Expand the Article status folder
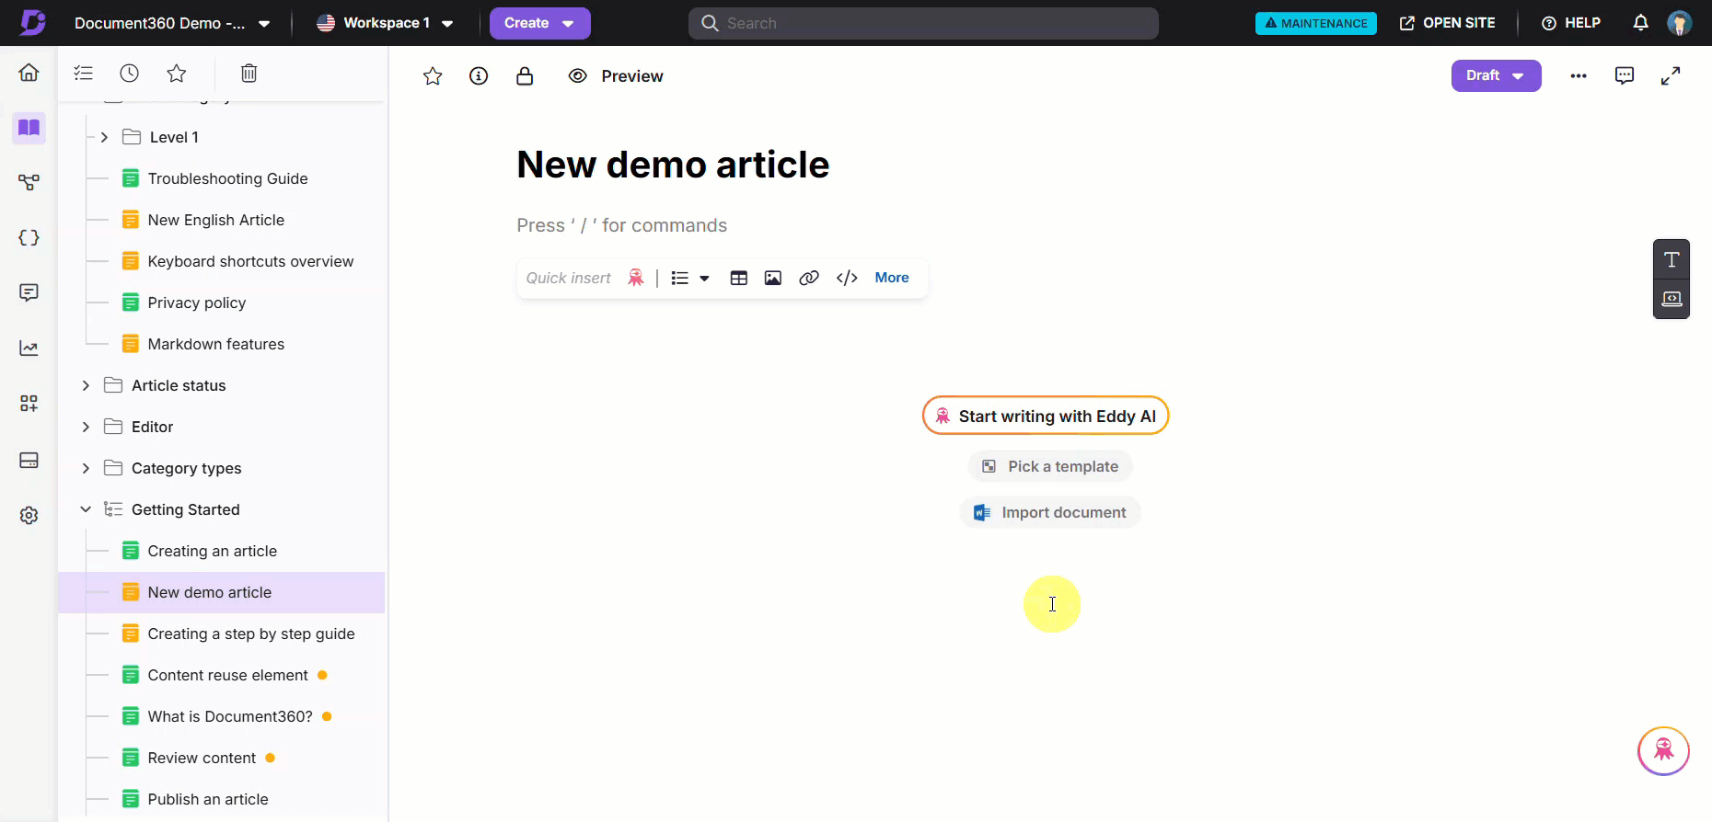The width and height of the screenshot is (1712, 822). 86,385
